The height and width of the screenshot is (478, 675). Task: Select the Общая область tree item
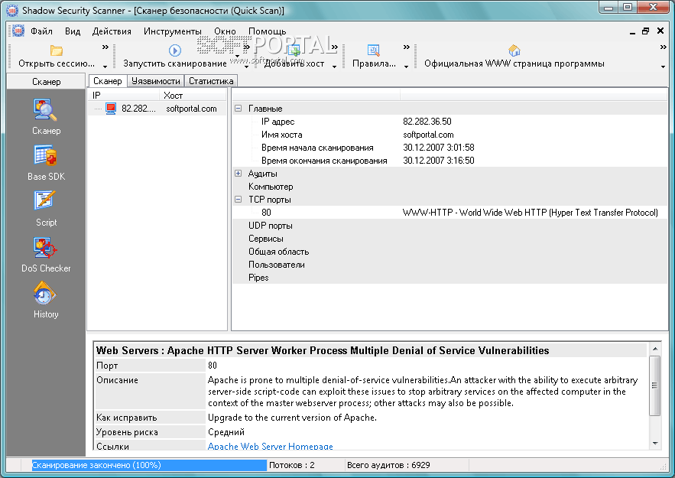[278, 252]
